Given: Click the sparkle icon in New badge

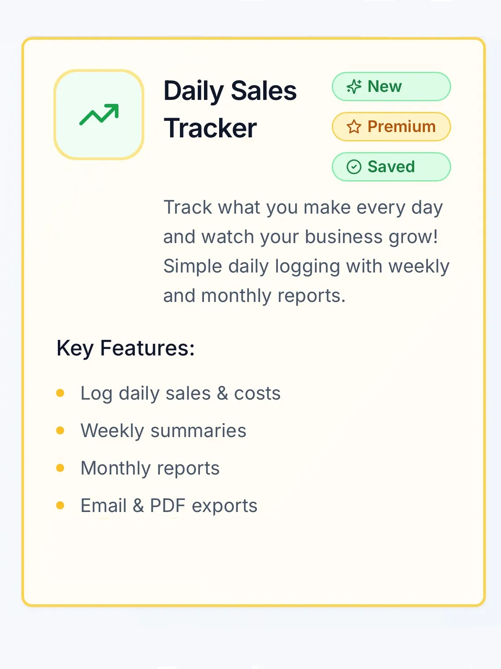Looking at the screenshot, I should point(354,87).
